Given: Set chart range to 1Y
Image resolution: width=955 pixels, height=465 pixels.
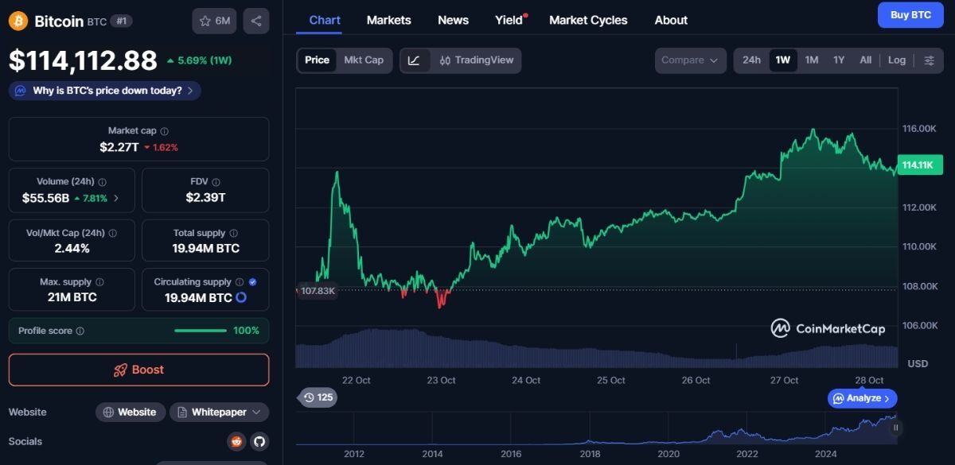Looking at the screenshot, I should pos(839,60).
